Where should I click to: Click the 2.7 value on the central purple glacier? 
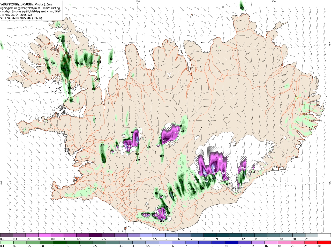[x=164, y=140]
